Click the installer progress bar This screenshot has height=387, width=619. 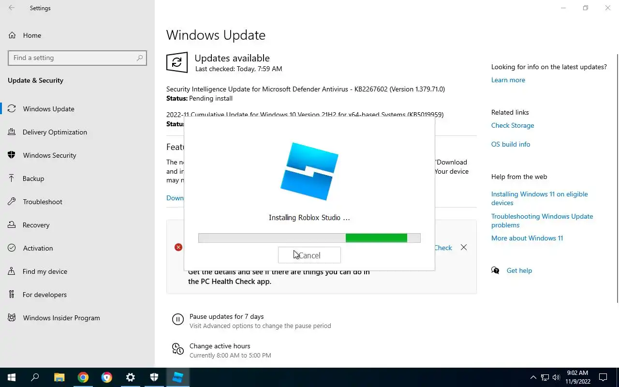(309, 238)
